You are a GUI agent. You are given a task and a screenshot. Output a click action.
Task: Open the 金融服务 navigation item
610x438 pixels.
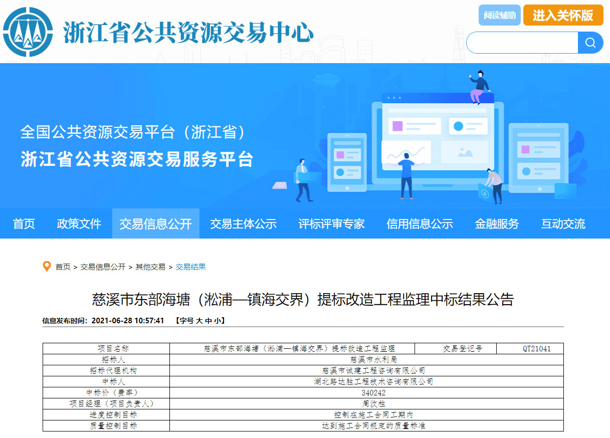497,224
